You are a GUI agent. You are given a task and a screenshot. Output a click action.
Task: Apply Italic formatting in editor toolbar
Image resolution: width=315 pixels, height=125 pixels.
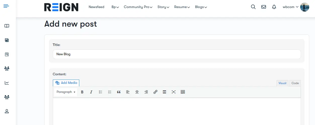point(91,92)
